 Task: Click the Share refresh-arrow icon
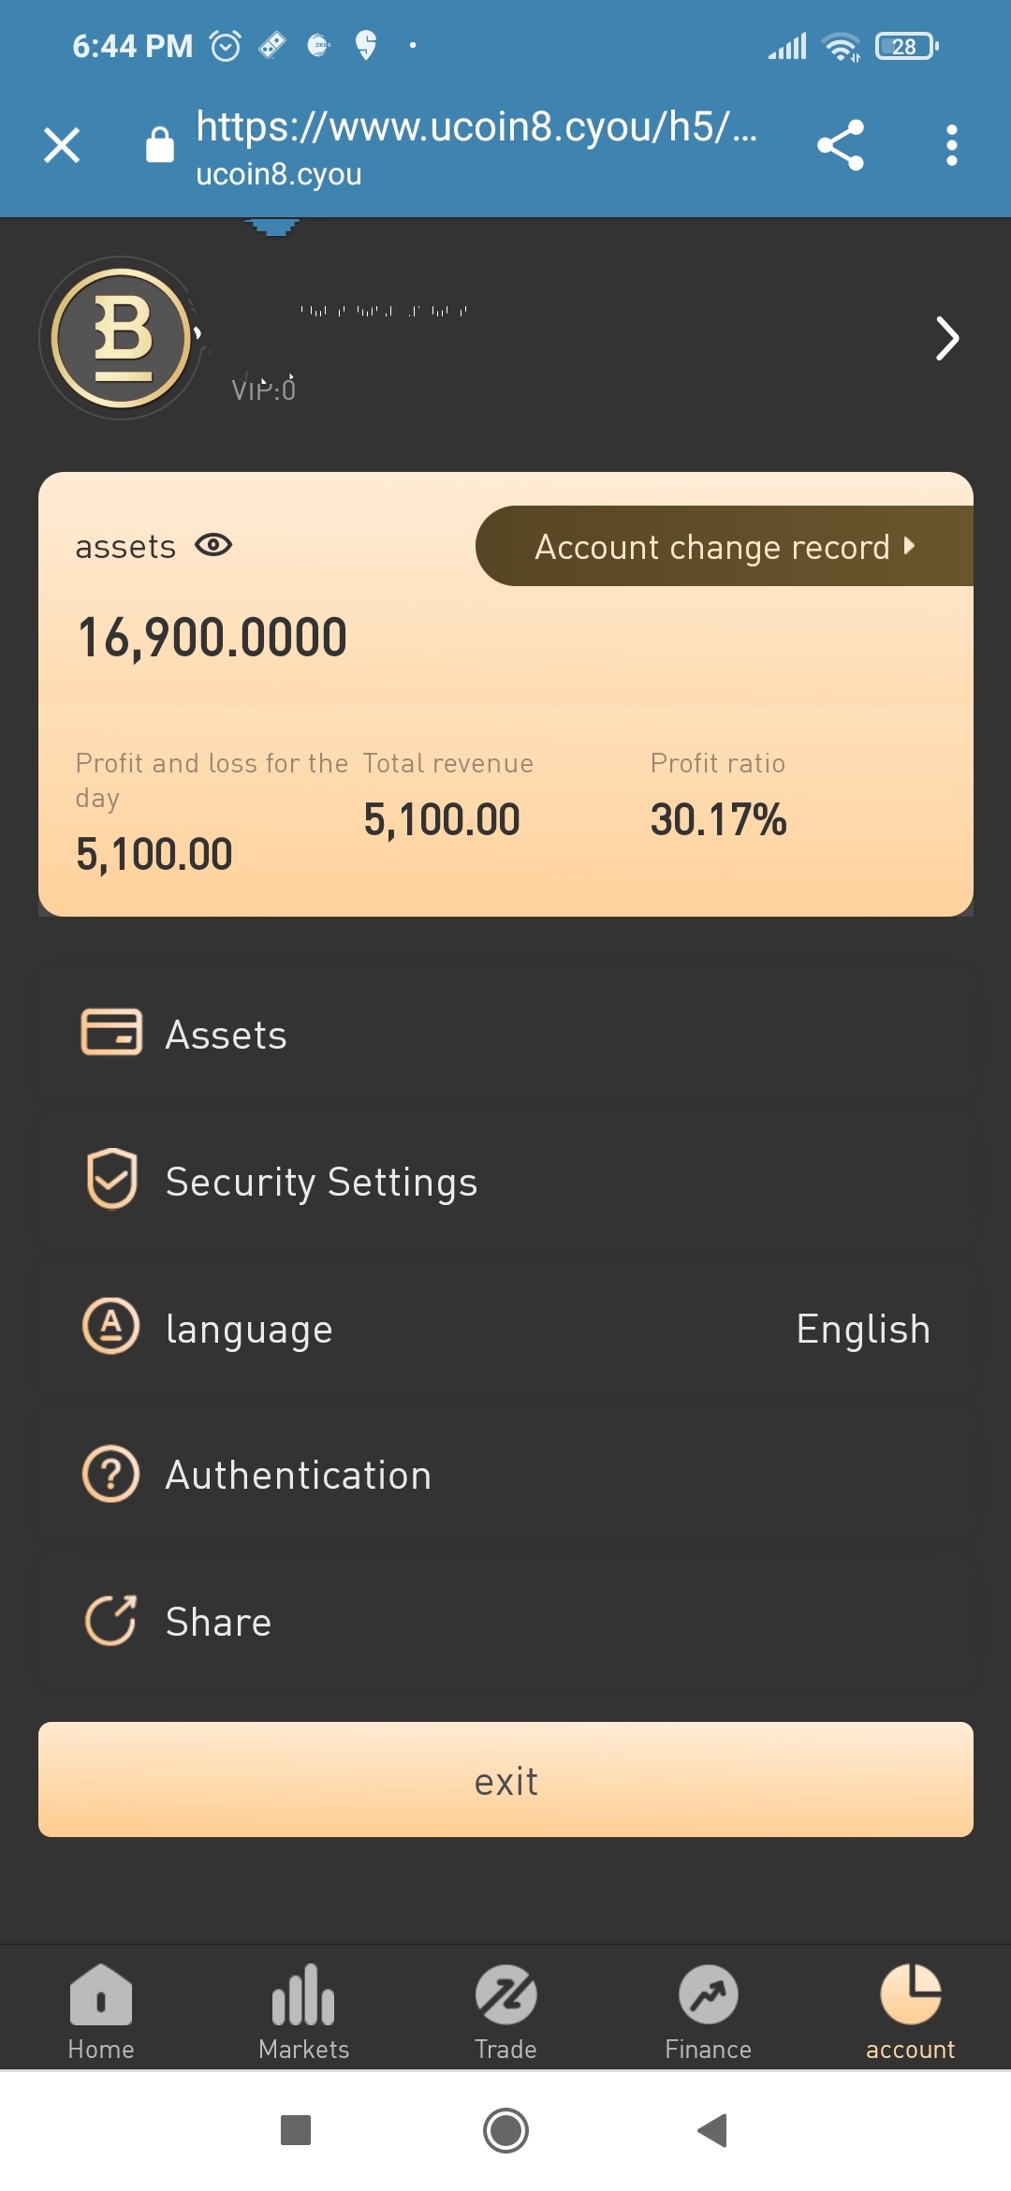pyautogui.click(x=111, y=1621)
